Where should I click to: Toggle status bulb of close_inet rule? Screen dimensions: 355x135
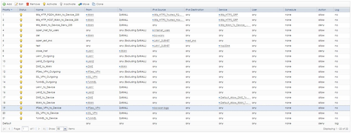(21, 51)
